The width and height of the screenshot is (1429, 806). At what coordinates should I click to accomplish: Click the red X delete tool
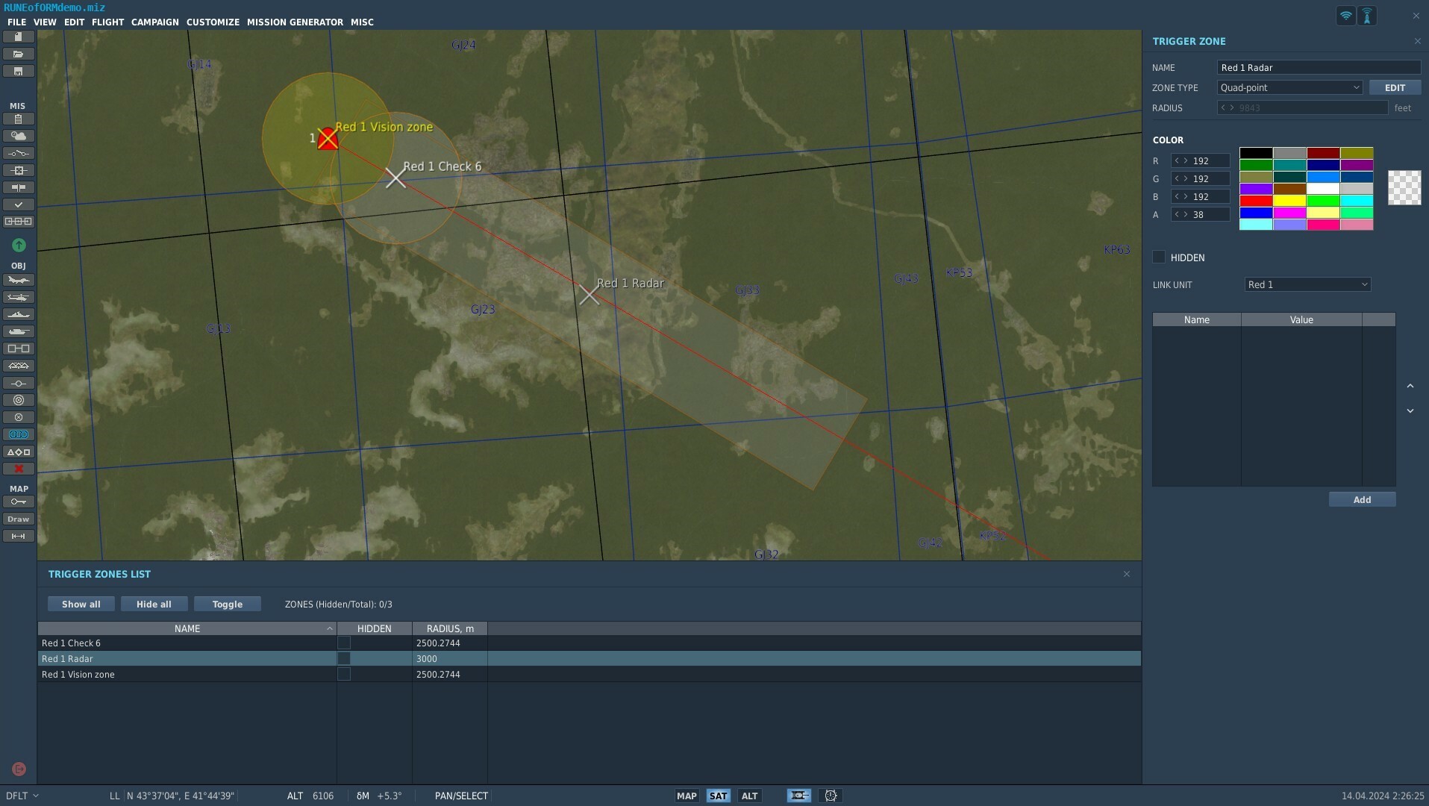pos(19,469)
